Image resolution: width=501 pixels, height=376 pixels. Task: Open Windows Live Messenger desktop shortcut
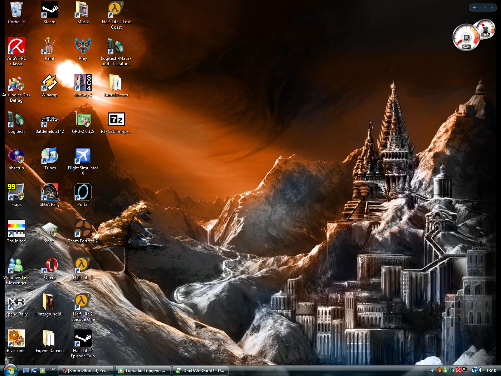pyautogui.click(x=16, y=271)
